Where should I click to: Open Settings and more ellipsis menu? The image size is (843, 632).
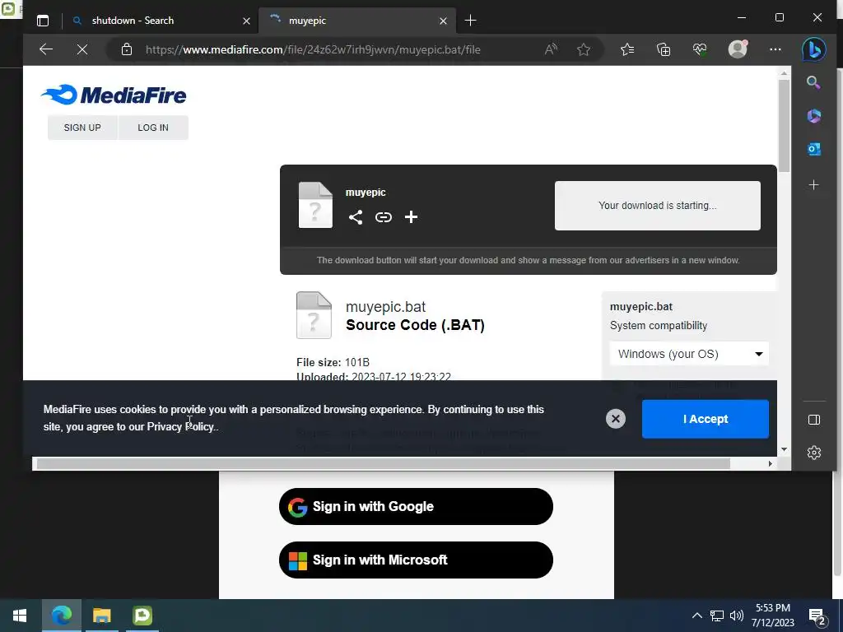coord(775,49)
